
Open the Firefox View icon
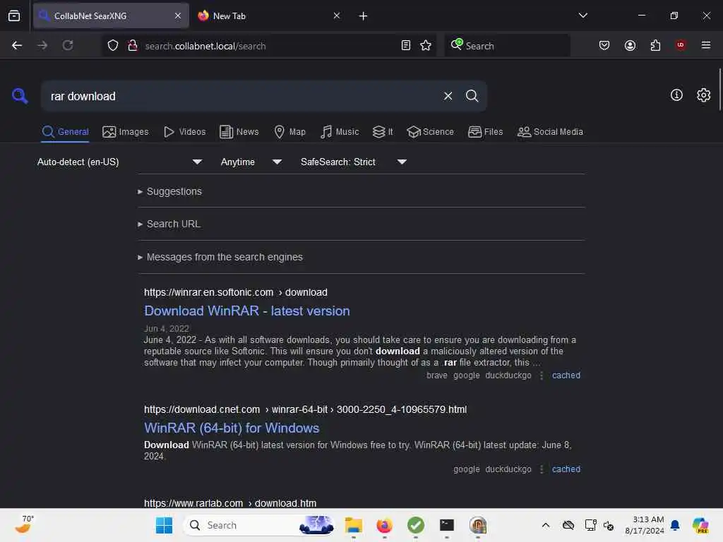pos(14,16)
